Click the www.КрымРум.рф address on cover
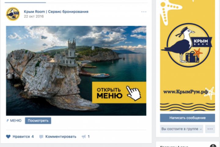The width and height of the screenshot is (220, 147). (186, 92)
